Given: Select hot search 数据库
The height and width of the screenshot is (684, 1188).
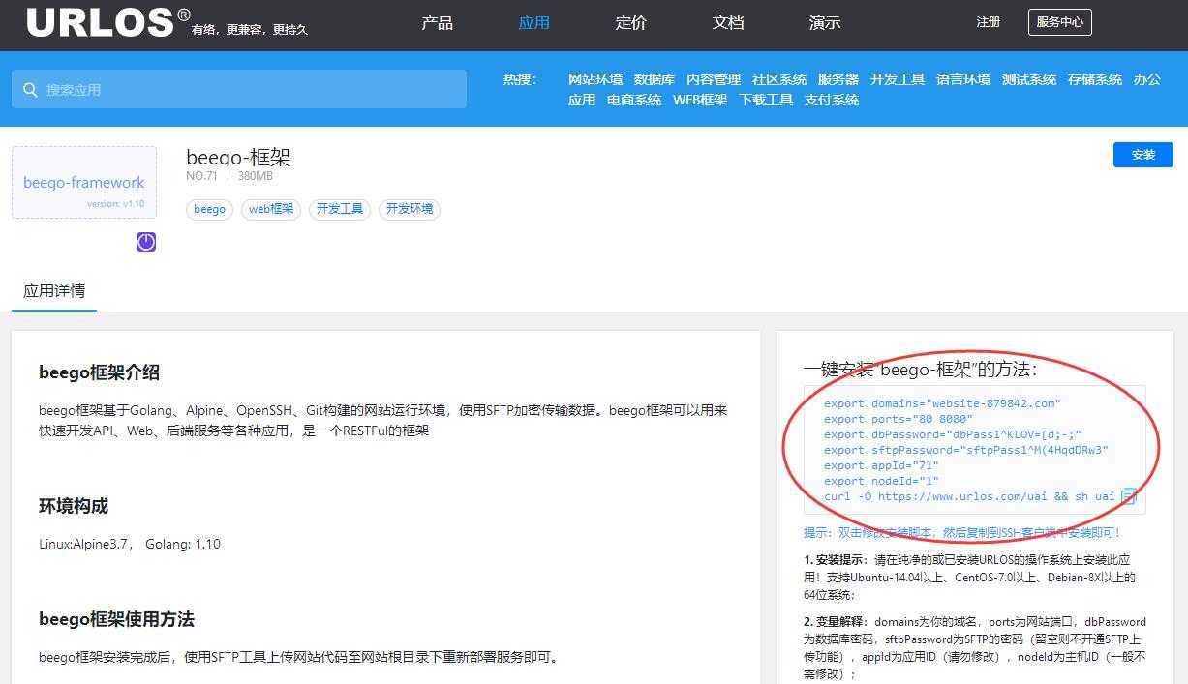Looking at the screenshot, I should (655, 79).
